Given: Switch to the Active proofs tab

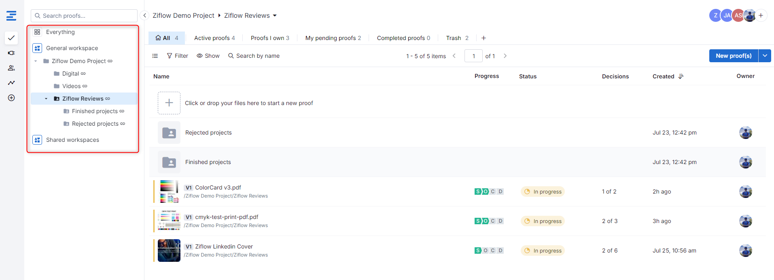Looking at the screenshot, I should click(214, 38).
